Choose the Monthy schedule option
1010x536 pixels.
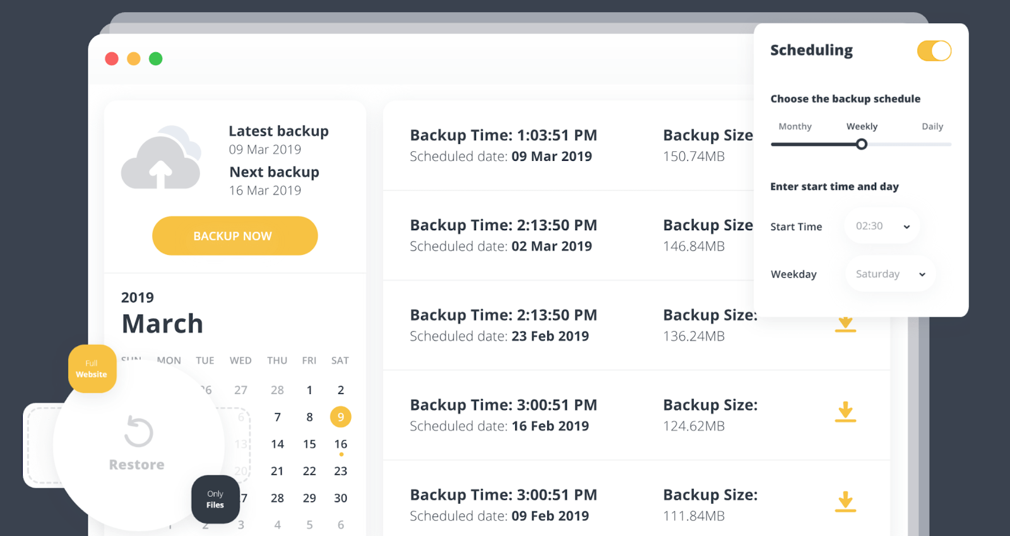click(795, 127)
